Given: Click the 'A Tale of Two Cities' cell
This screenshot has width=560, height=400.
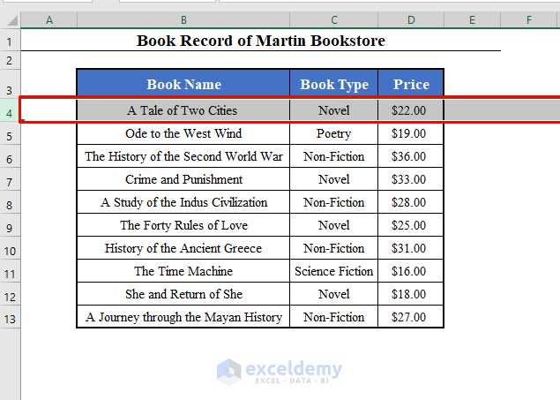Looking at the screenshot, I should [x=183, y=110].
